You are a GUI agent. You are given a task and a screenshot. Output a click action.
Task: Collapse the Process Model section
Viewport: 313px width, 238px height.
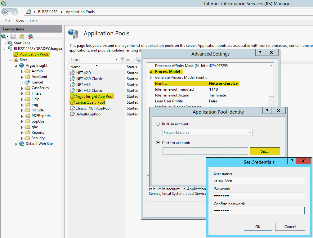[151, 72]
